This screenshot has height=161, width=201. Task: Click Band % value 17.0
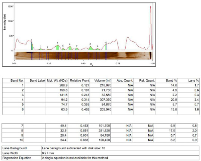pos(172,131)
